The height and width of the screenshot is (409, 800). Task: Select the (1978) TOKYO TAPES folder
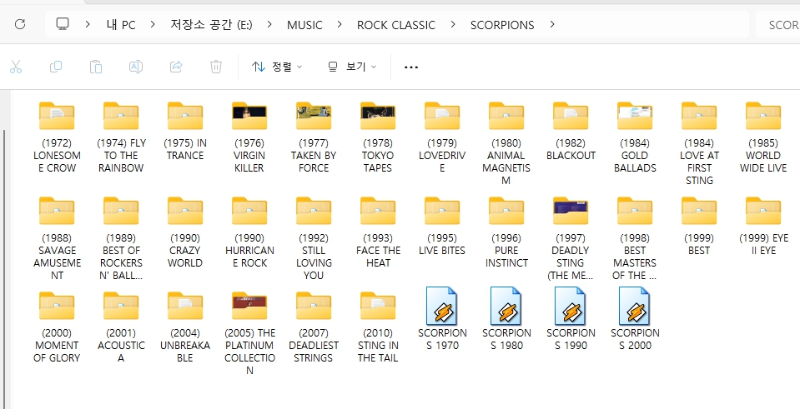point(378,137)
